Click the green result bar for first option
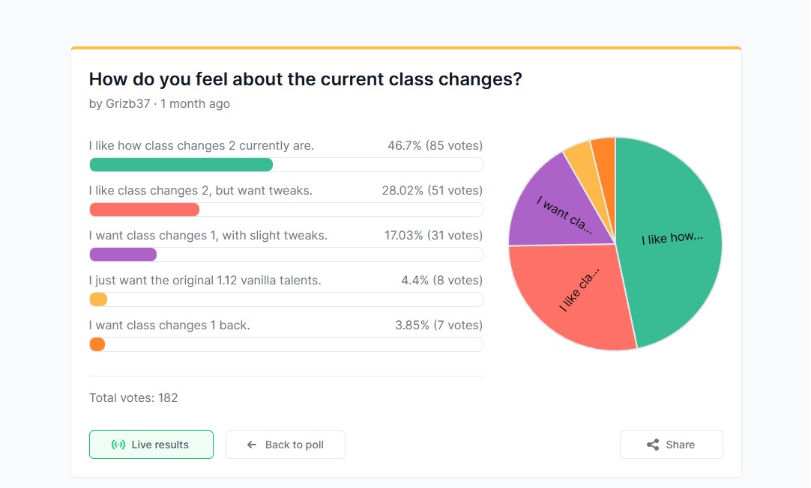The width and height of the screenshot is (811, 488). [181, 165]
